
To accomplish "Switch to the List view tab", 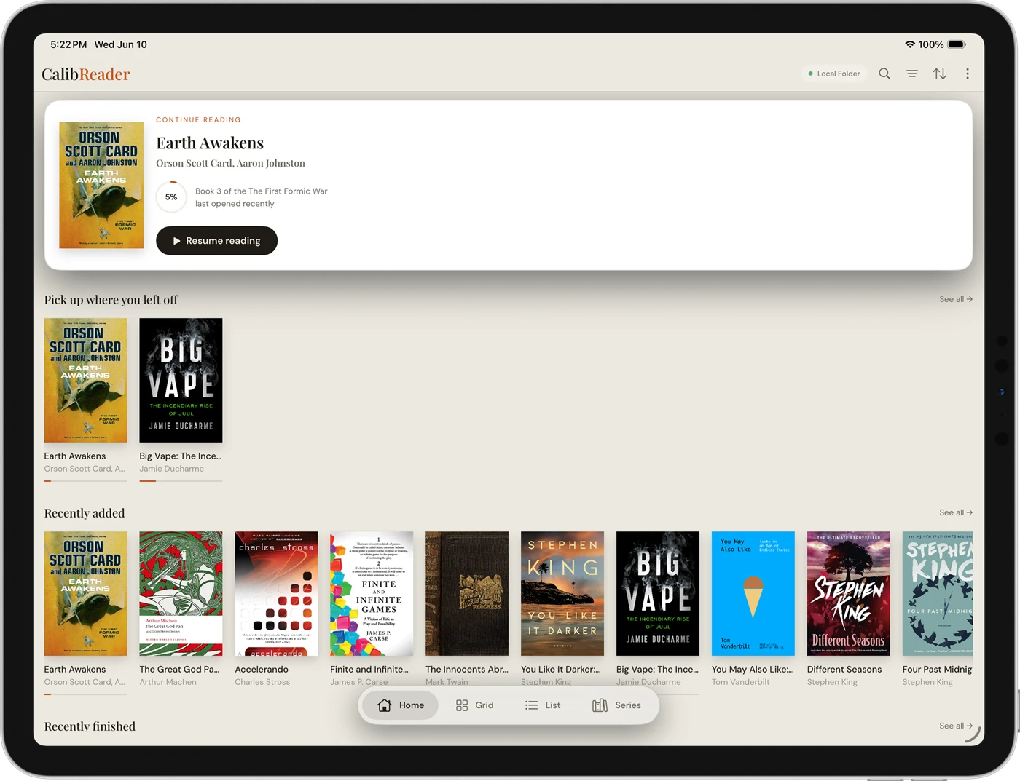I will point(544,705).
